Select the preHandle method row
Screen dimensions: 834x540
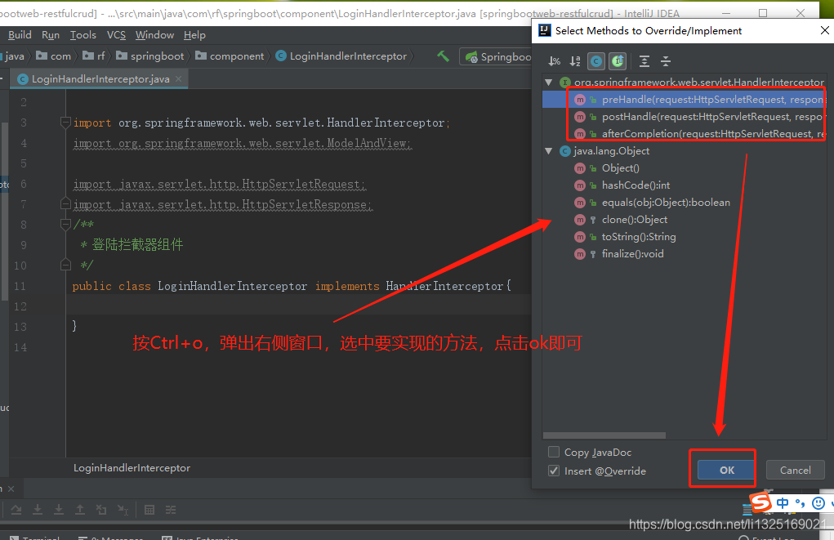(x=684, y=100)
